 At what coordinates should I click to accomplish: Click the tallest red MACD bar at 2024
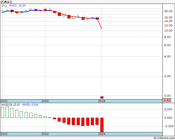click(102, 125)
